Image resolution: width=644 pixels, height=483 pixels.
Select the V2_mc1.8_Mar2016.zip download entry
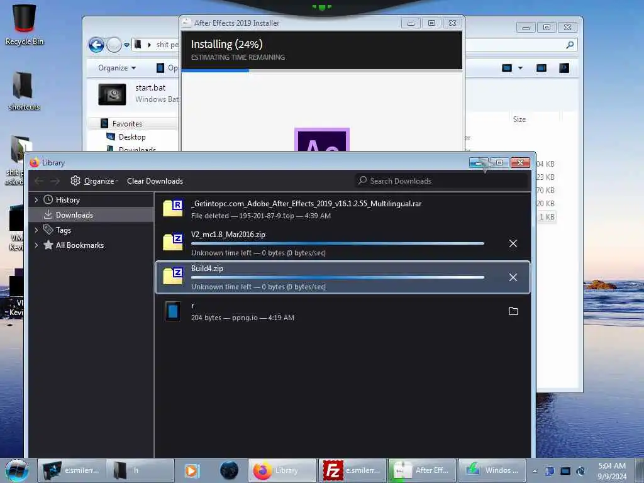343,243
